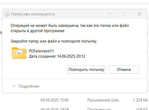
Task: Click the Повторить попытку button
Action: click(x=86, y=70)
